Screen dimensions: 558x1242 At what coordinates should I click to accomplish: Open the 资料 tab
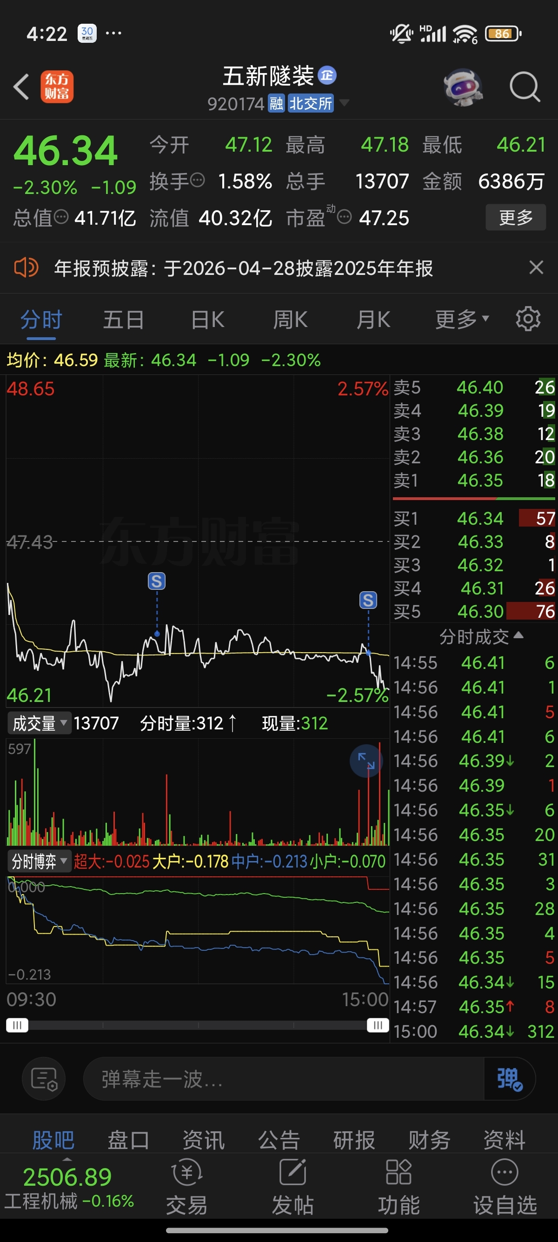pos(504,1140)
